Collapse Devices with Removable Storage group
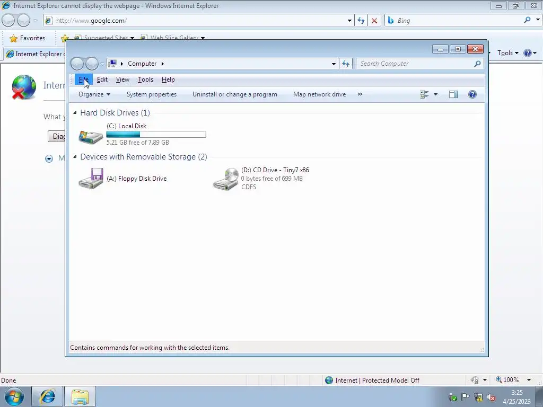The width and height of the screenshot is (543, 407). pos(75,156)
